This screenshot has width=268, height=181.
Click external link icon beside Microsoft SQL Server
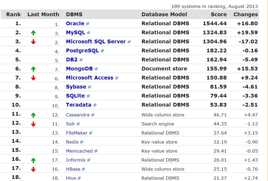(129, 42)
